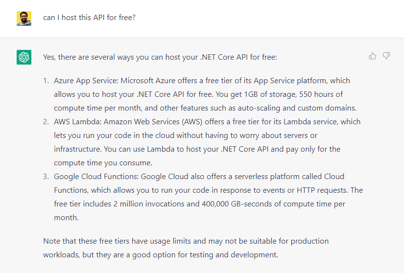Click the green ChatGPT logo icon
Image resolution: width=404 pixels, height=273 pixels.
pos(24,57)
